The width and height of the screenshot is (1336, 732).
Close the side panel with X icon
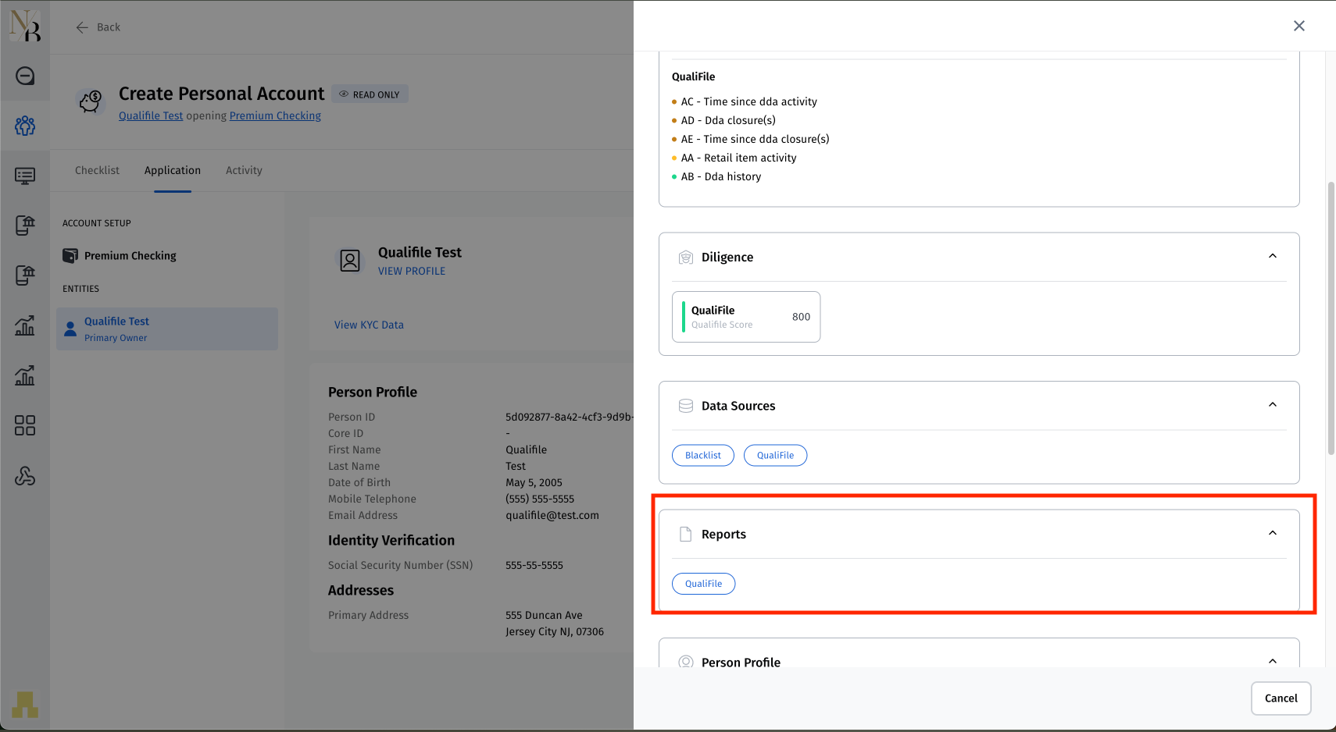[x=1298, y=26]
